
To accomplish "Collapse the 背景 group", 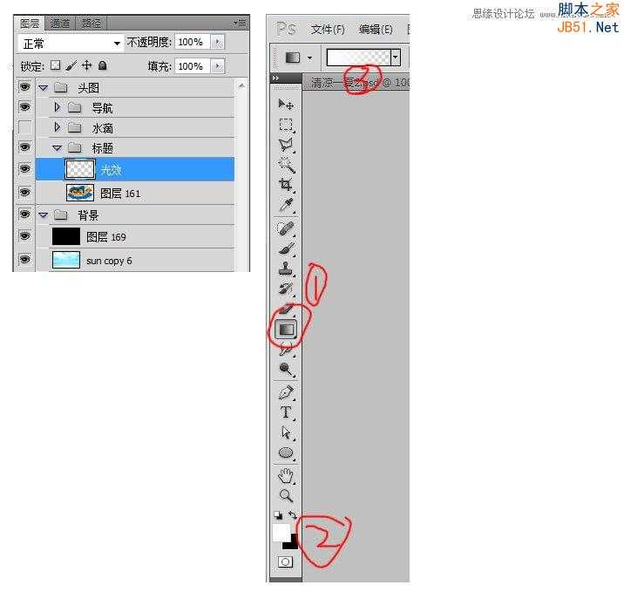I will click(43, 215).
